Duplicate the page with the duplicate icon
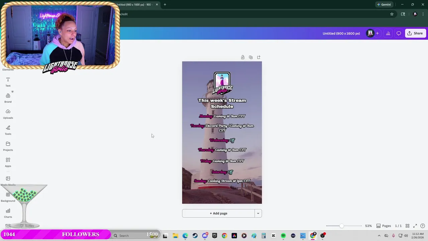The image size is (428, 241). (x=251, y=57)
